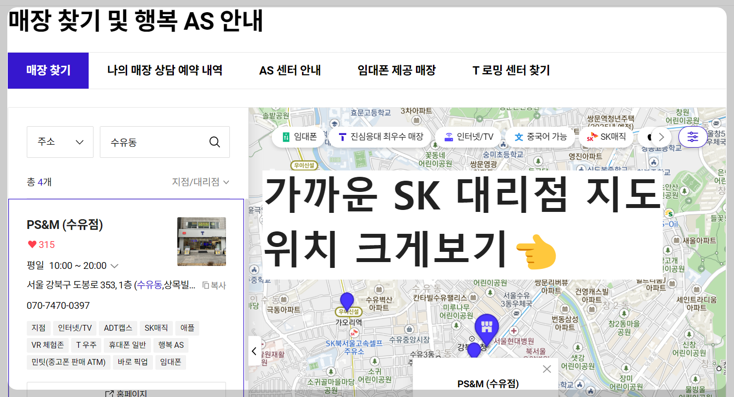Click the PS&M (수유점) store name heading
The image size is (734, 397).
tap(65, 225)
